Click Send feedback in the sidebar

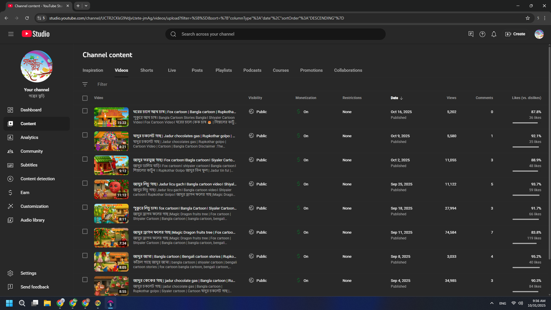point(34,287)
